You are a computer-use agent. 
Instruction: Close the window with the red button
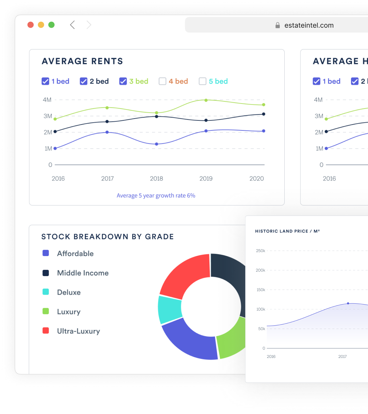tap(31, 25)
